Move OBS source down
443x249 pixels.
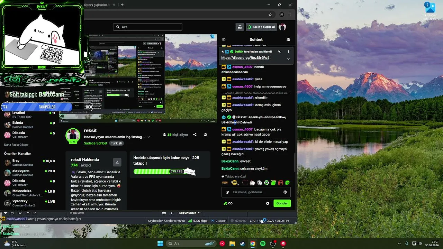[34, 213]
